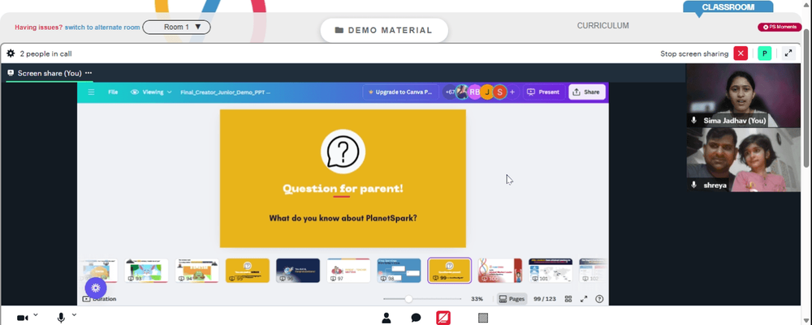Click Sima Jadhav video tile
812x325 pixels.
(x=743, y=96)
